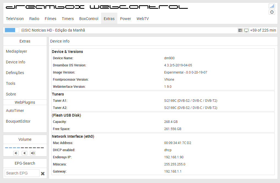Click the OS version '4.3.2r5-2019-04-05'
280x183 pixels.
pos(178,65)
